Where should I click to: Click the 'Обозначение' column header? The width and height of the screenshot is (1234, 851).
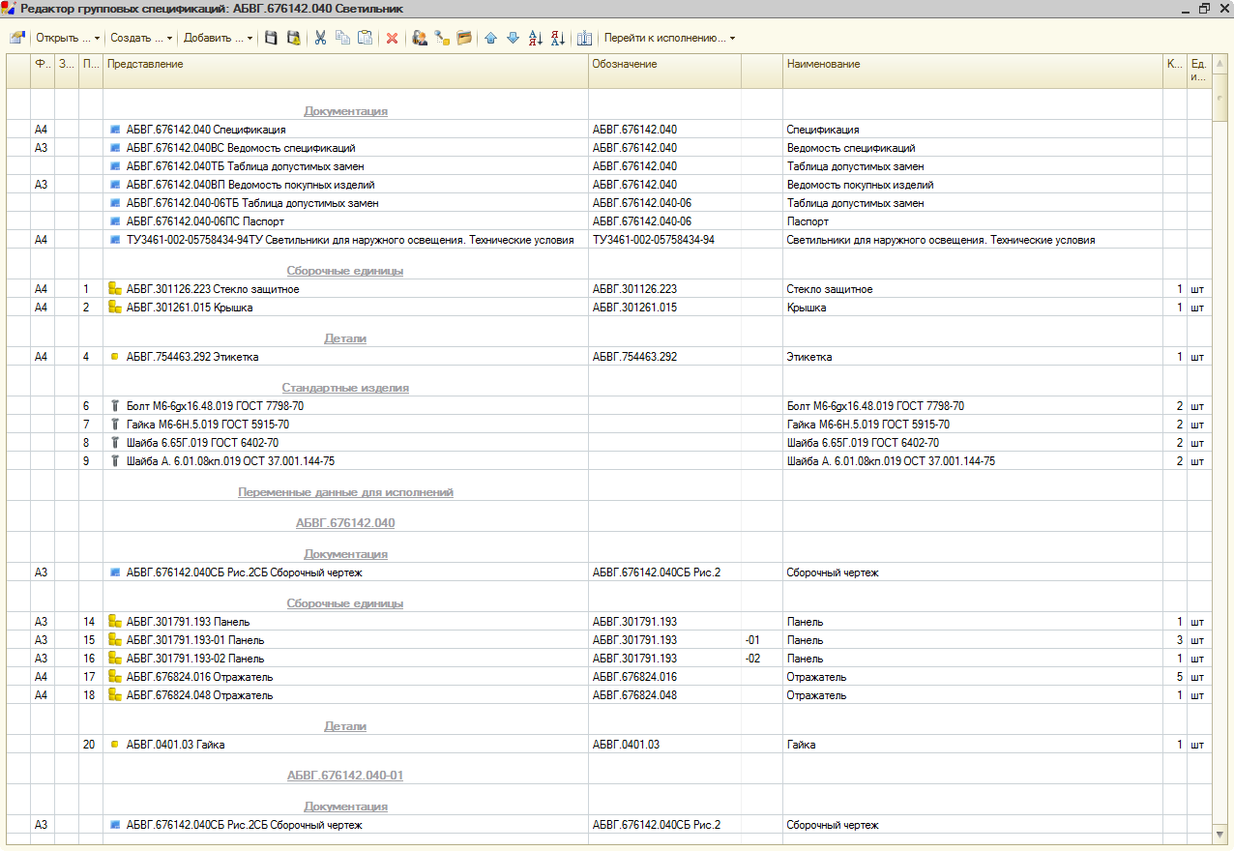(625, 64)
